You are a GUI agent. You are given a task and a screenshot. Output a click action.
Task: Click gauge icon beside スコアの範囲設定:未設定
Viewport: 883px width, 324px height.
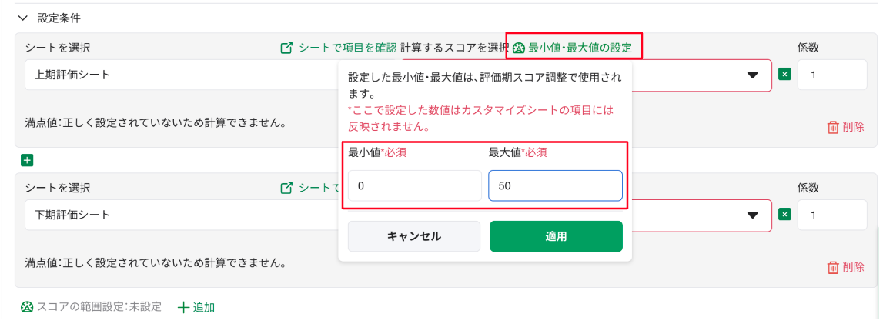point(27,307)
